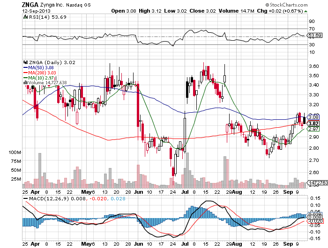The width and height of the screenshot is (328, 248).
Task: Click the candlestick icon beside ZNGA (Daily)
Action: (25, 62)
